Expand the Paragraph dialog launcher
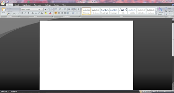174x93 pixels. click(80, 17)
